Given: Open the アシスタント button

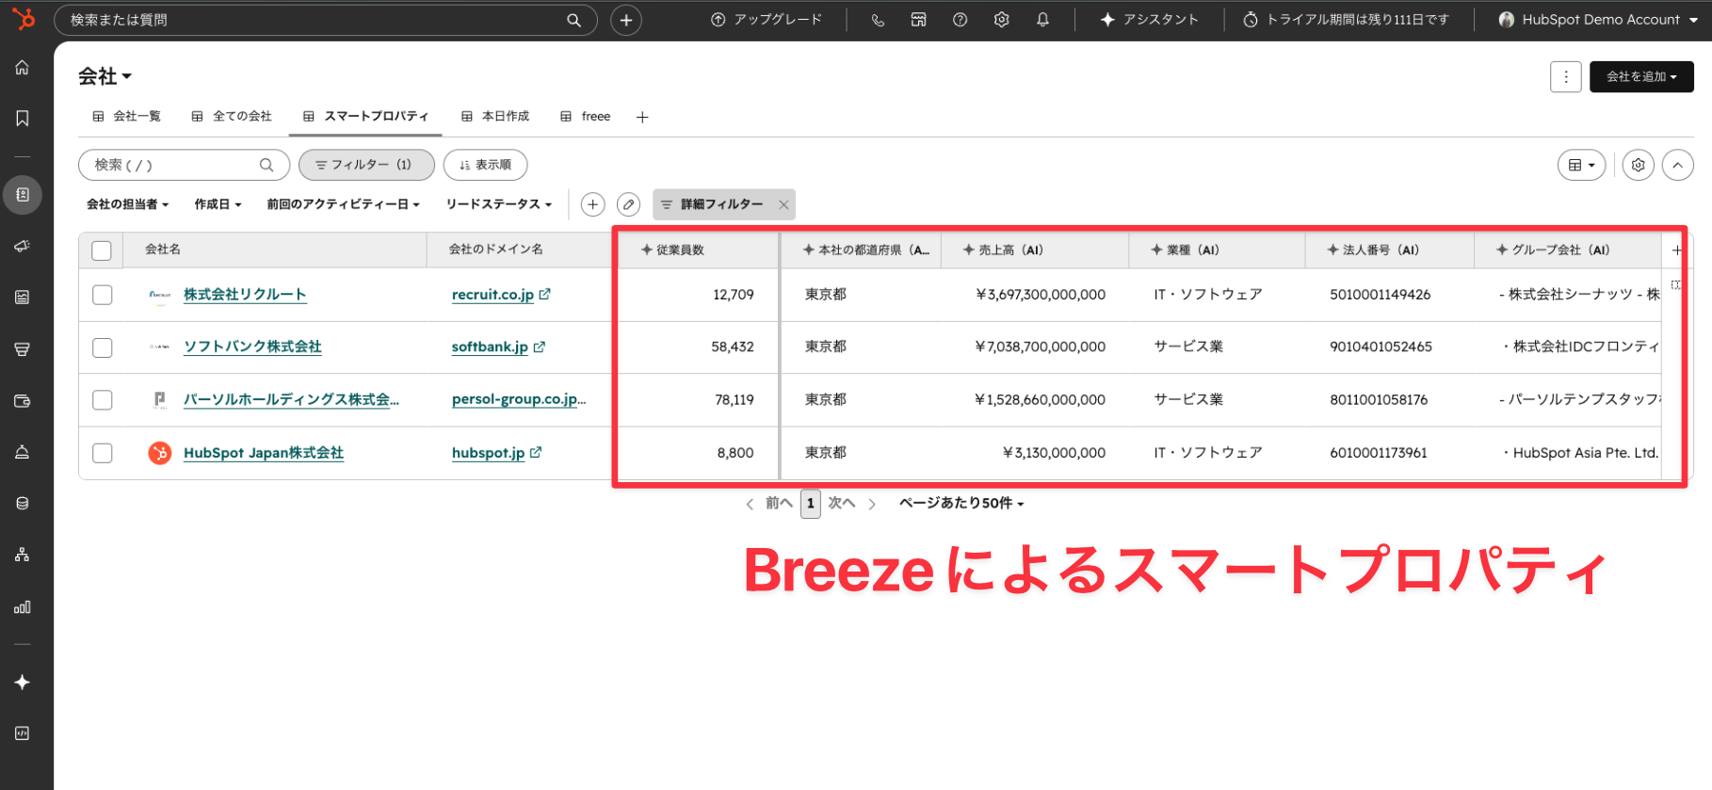Looking at the screenshot, I should 1150,20.
